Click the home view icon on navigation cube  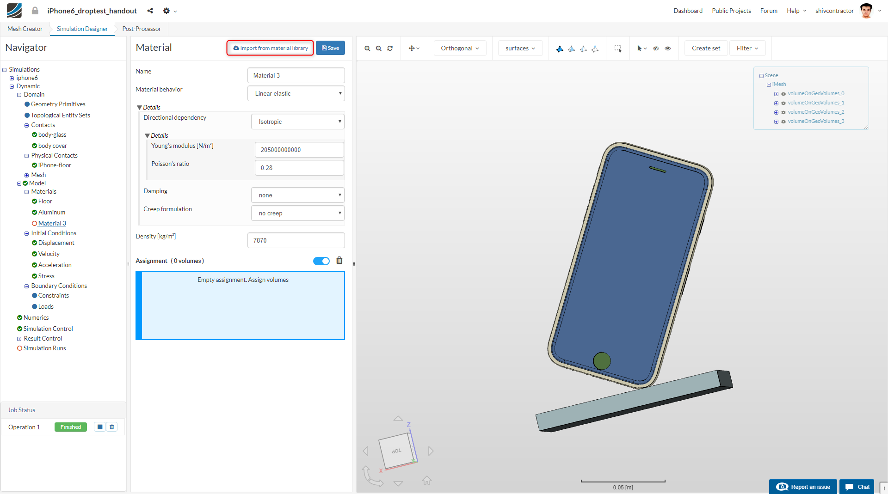(x=427, y=481)
